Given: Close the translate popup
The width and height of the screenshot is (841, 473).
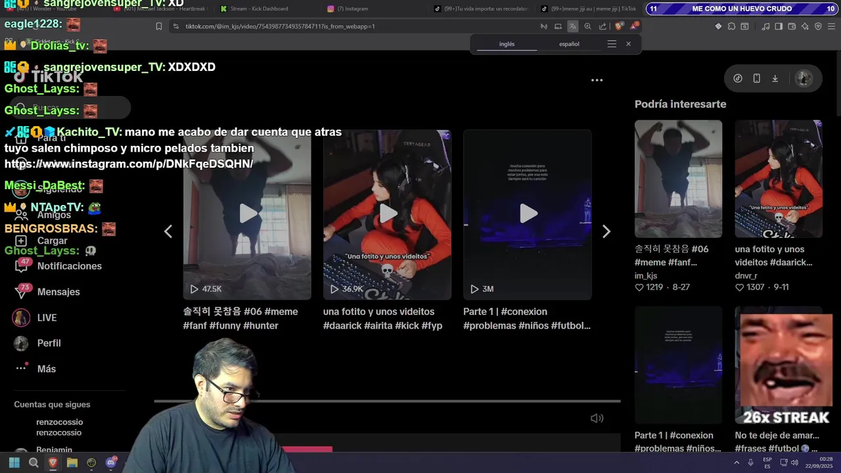Looking at the screenshot, I should (628, 44).
